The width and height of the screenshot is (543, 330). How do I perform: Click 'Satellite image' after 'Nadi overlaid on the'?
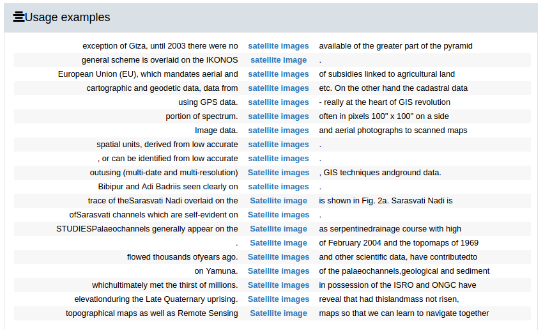[x=278, y=201]
